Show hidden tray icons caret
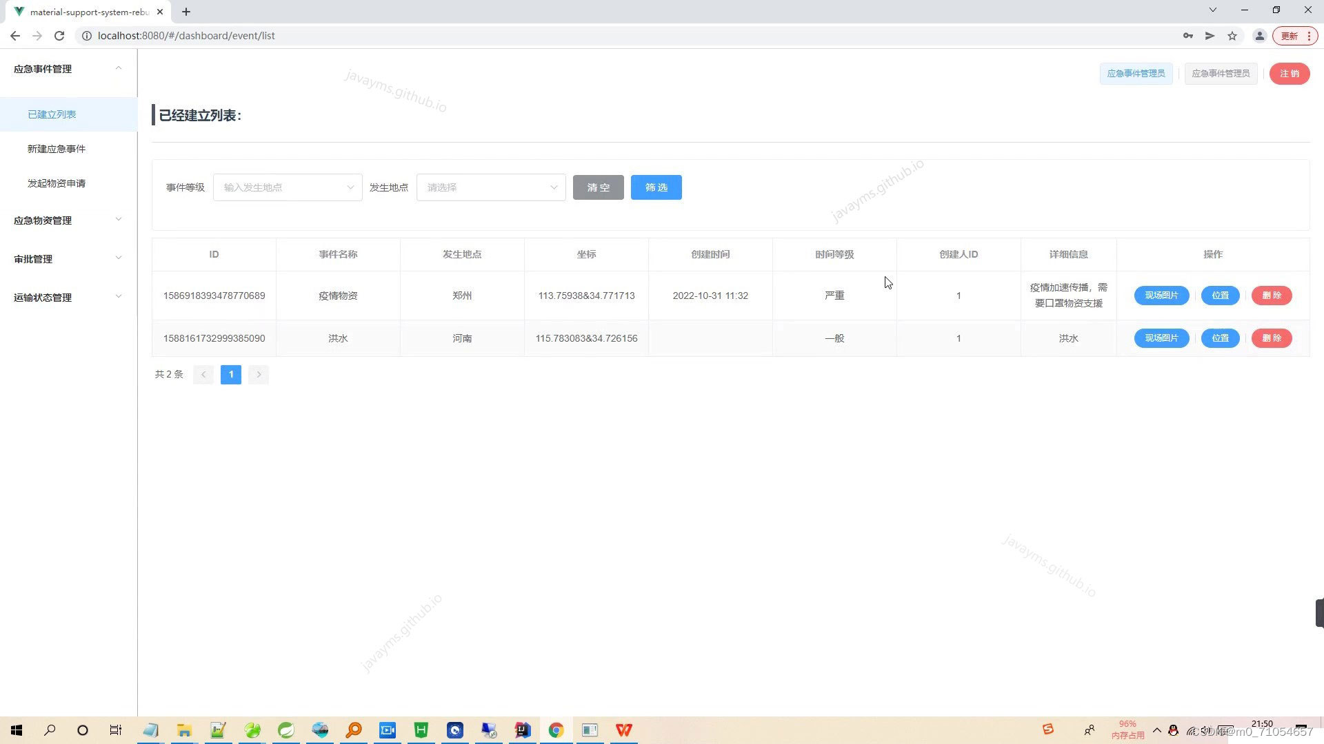 (1157, 730)
